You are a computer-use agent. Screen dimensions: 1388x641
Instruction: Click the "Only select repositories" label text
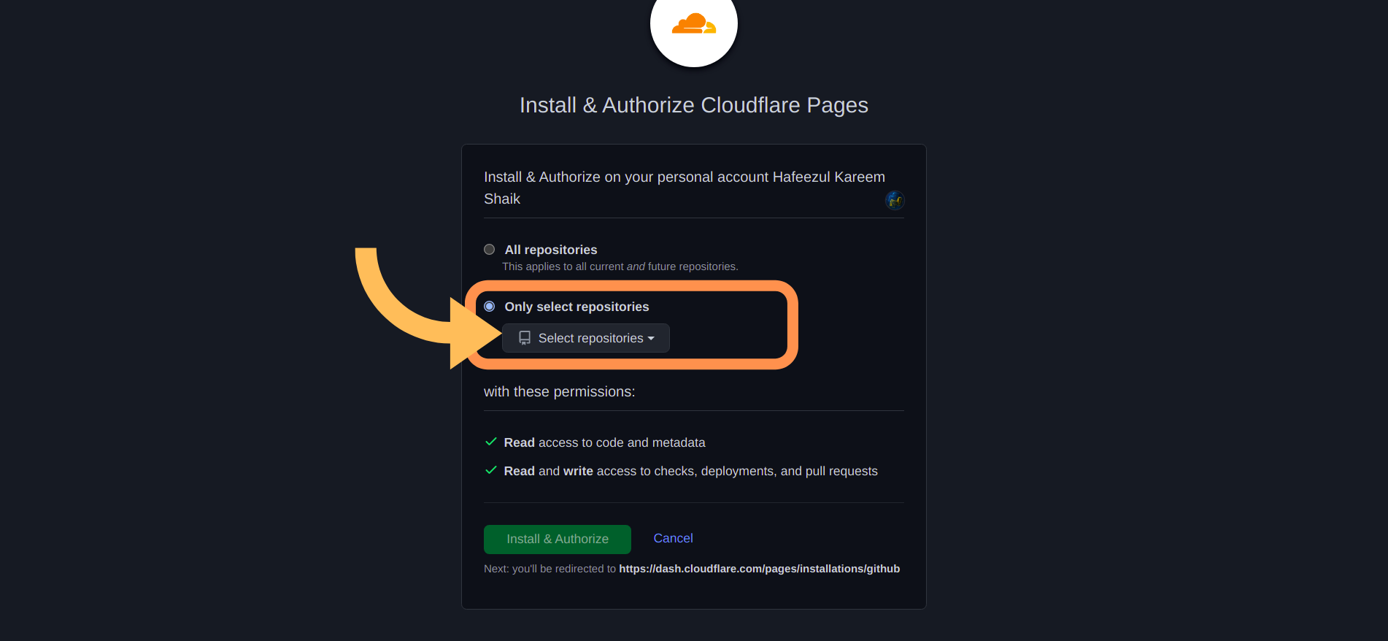(x=577, y=307)
